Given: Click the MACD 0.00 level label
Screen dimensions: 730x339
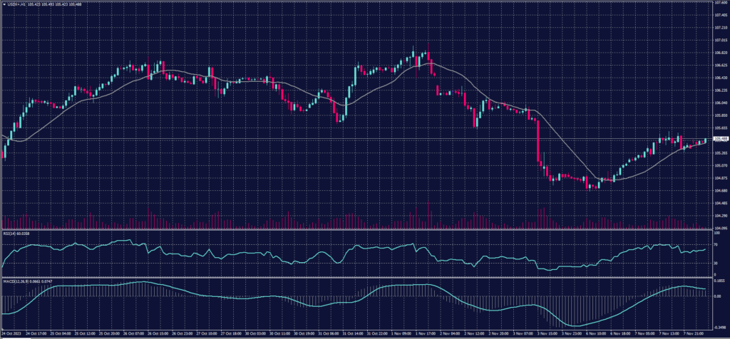Looking at the screenshot, I should [719, 298].
